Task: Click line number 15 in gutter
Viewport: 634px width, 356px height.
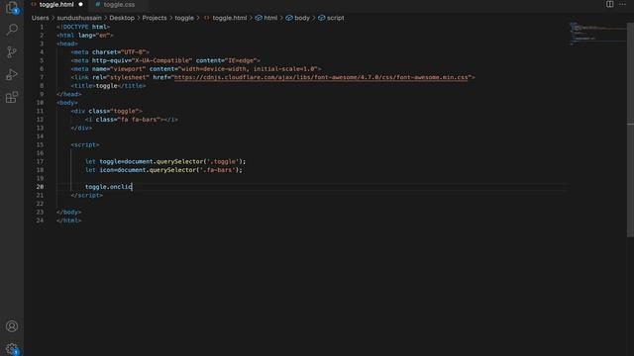Action: click(x=40, y=144)
